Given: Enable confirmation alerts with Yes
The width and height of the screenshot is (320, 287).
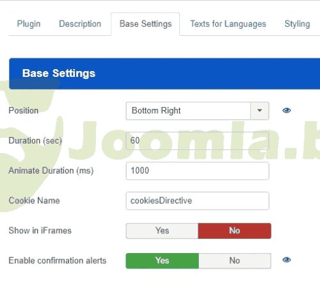Looking at the screenshot, I should pyautogui.click(x=162, y=261).
